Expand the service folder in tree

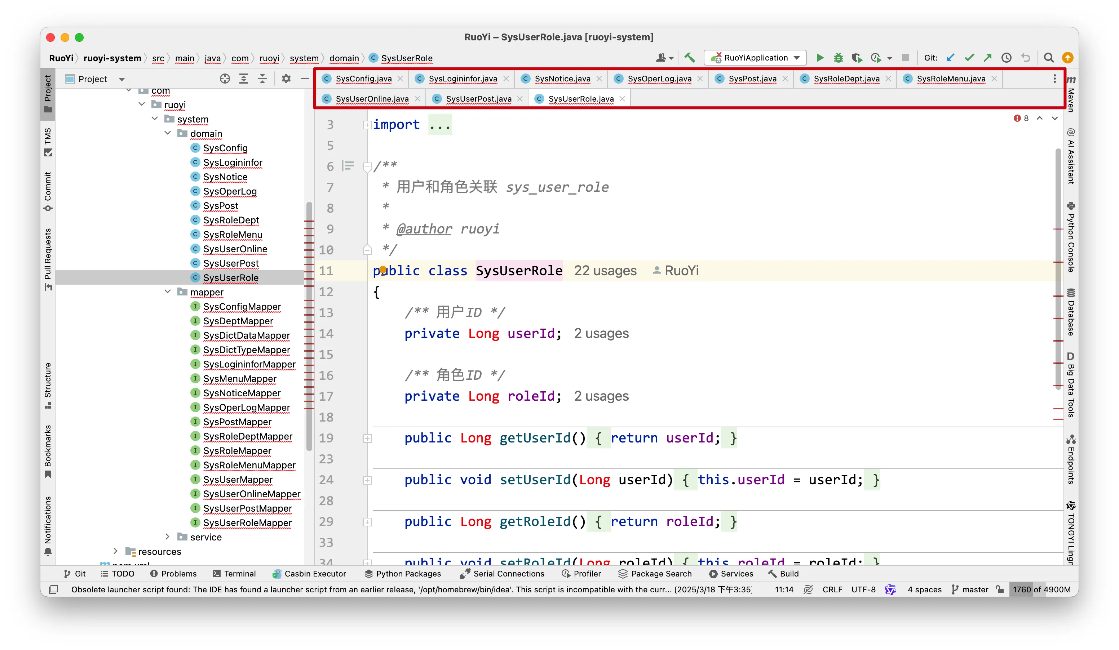point(167,537)
